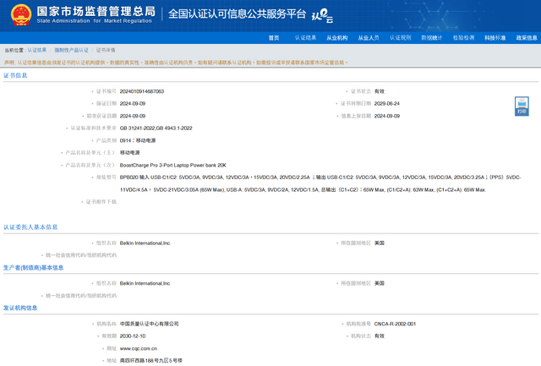Click the 机构状态 value 有效
This screenshot has width=541, height=366.
(x=380, y=336)
